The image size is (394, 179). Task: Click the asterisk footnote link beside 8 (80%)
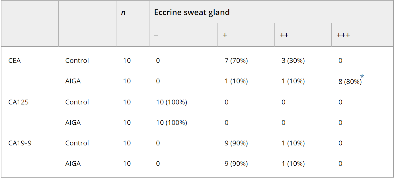click(x=362, y=76)
